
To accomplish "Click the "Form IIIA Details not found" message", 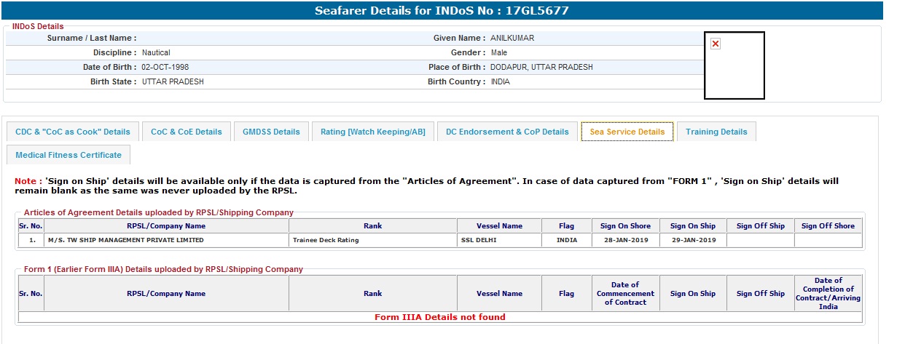I will click(439, 317).
